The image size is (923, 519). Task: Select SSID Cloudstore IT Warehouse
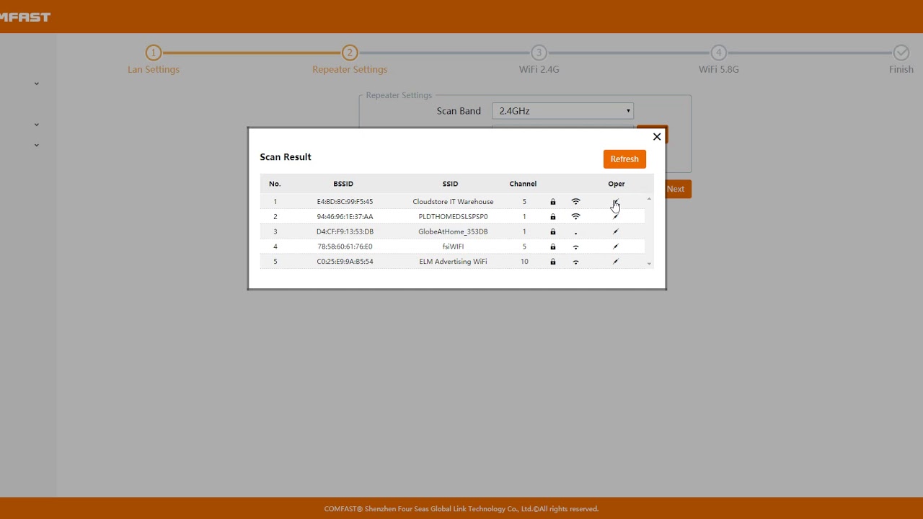(x=453, y=202)
